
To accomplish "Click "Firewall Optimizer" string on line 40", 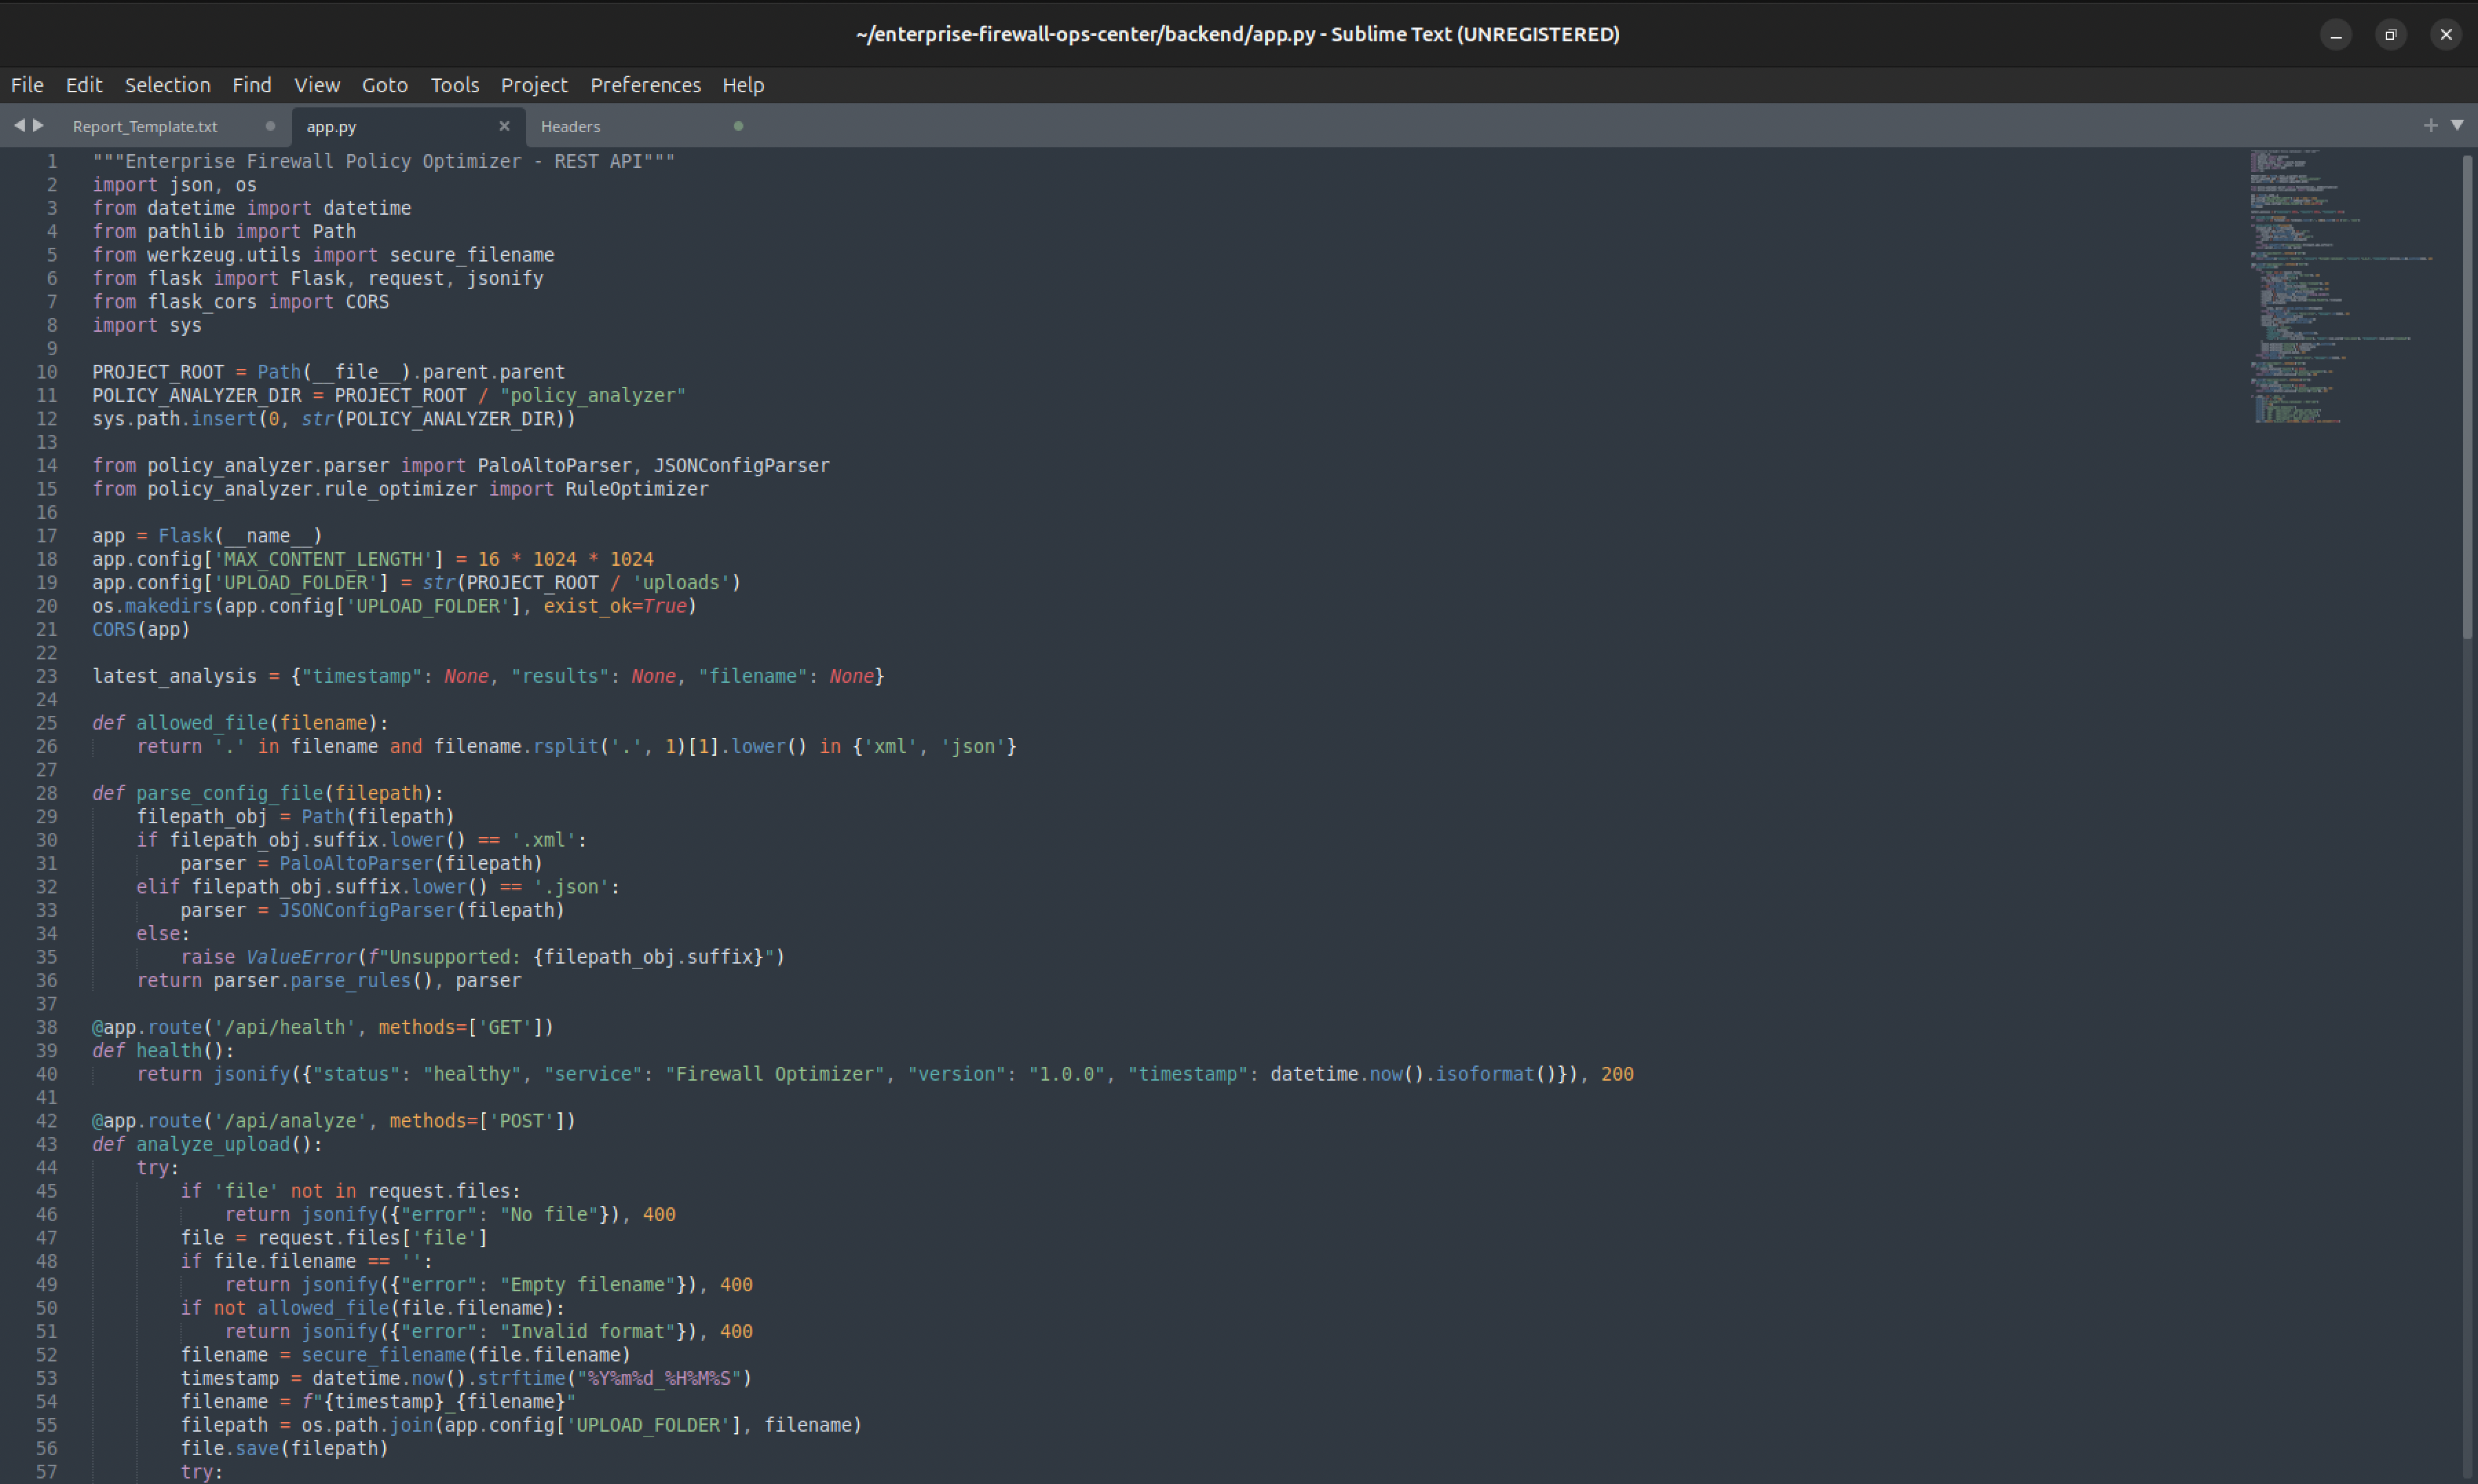I will (775, 1074).
